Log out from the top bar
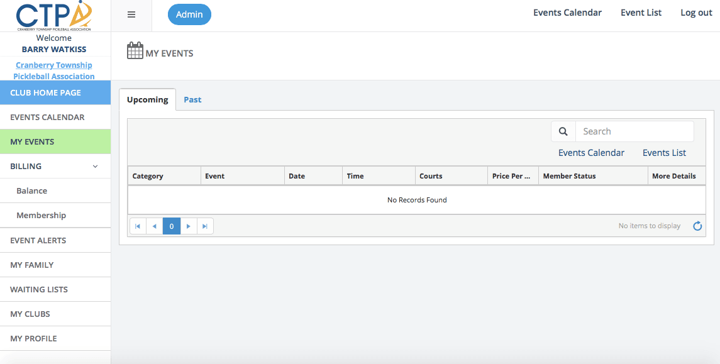Viewport: 720px width, 364px height. pyautogui.click(x=696, y=13)
